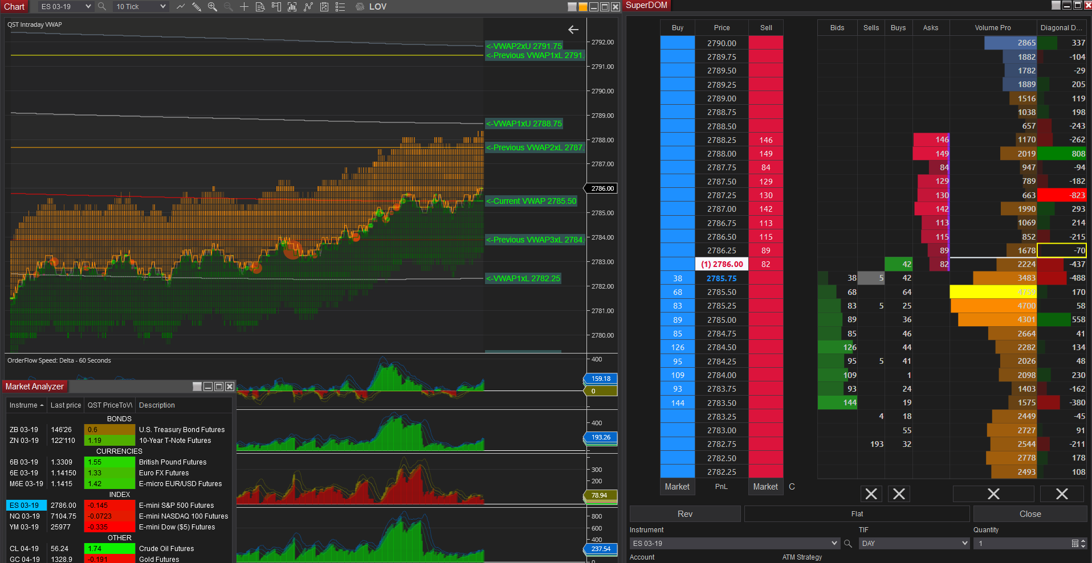
Task: Click the gray link swatch on Chart window
Action: click(x=572, y=7)
